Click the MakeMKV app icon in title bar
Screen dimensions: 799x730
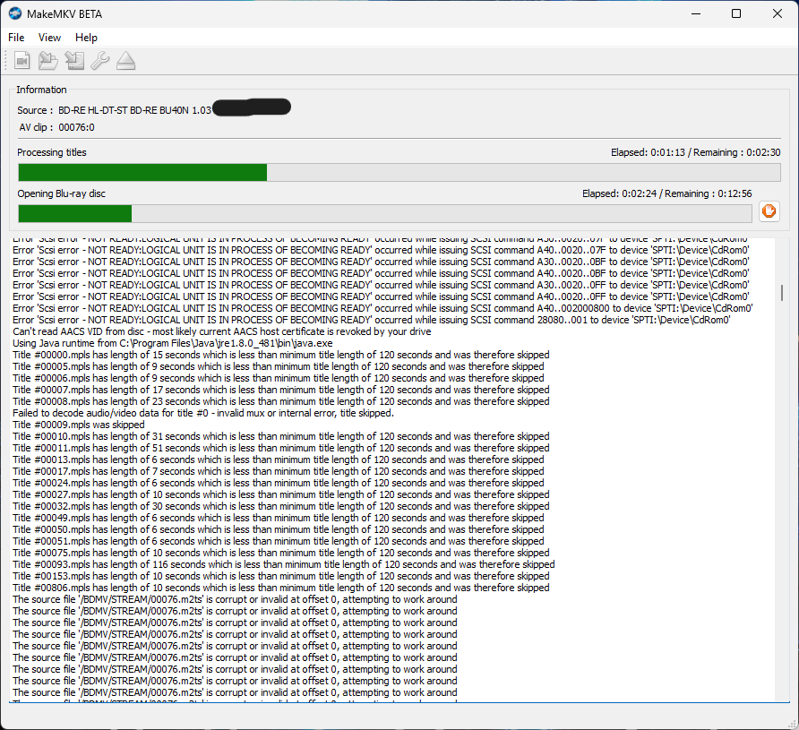(16, 14)
